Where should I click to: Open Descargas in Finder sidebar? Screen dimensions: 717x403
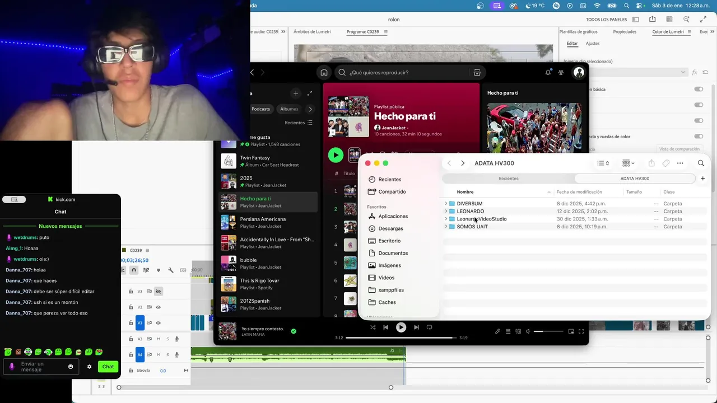pyautogui.click(x=390, y=228)
